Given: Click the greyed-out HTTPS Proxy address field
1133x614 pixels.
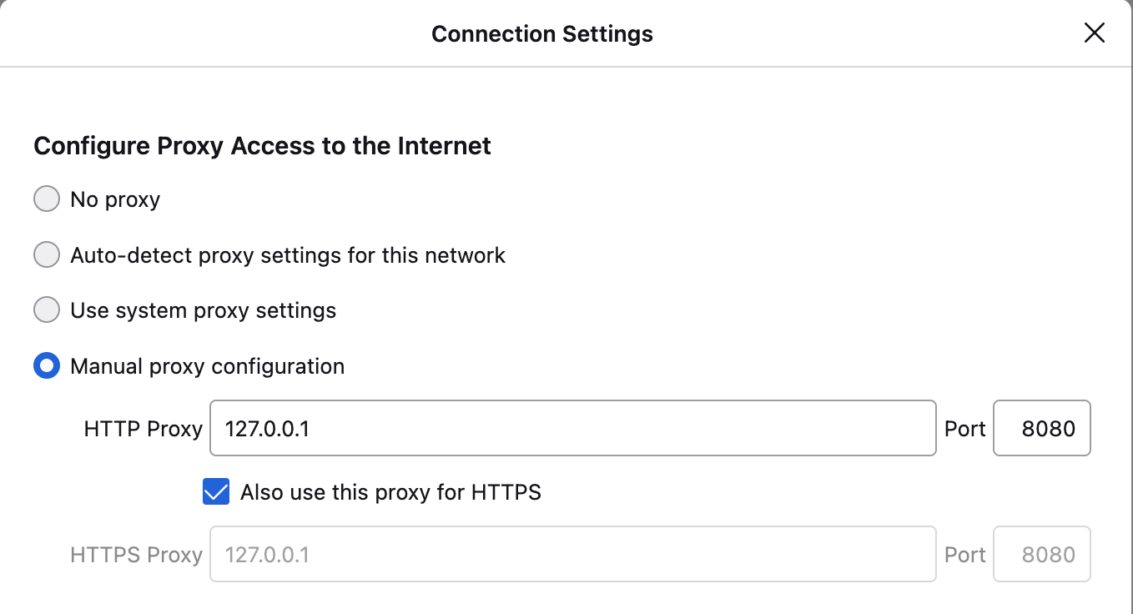Looking at the screenshot, I should tap(572, 554).
